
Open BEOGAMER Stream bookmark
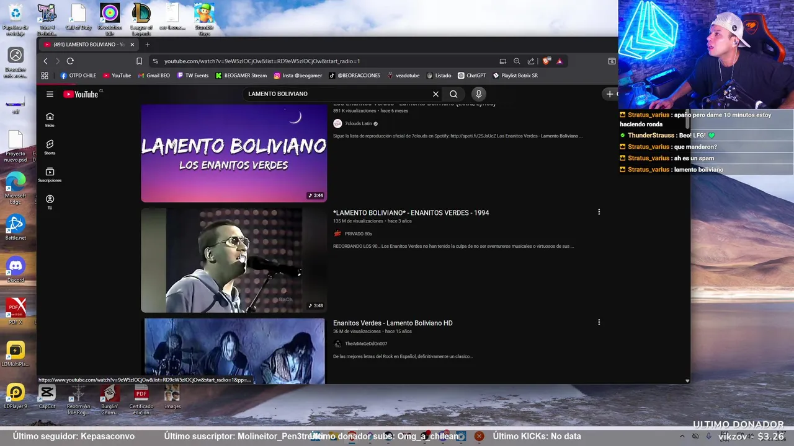tap(241, 76)
